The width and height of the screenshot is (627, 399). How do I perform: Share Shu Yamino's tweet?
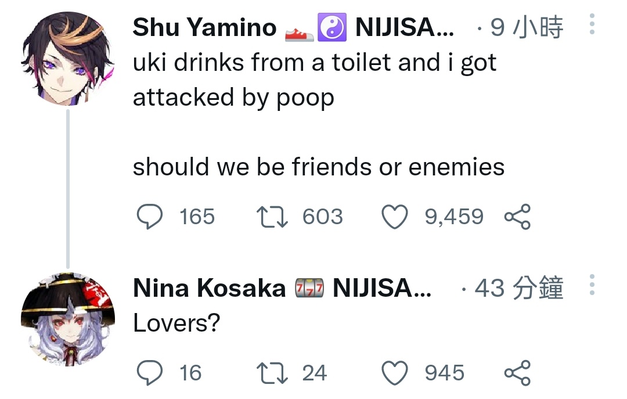pyautogui.click(x=517, y=217)
